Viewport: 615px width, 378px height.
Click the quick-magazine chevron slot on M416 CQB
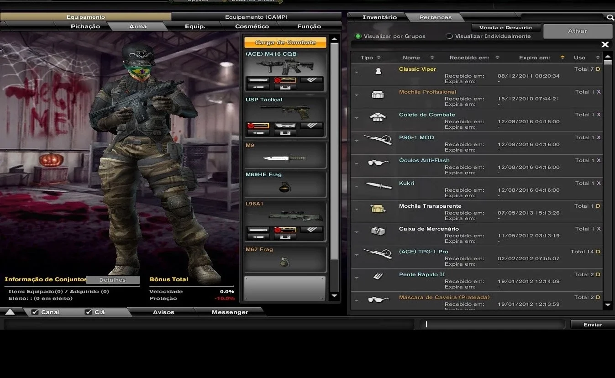tap(312, 80)
